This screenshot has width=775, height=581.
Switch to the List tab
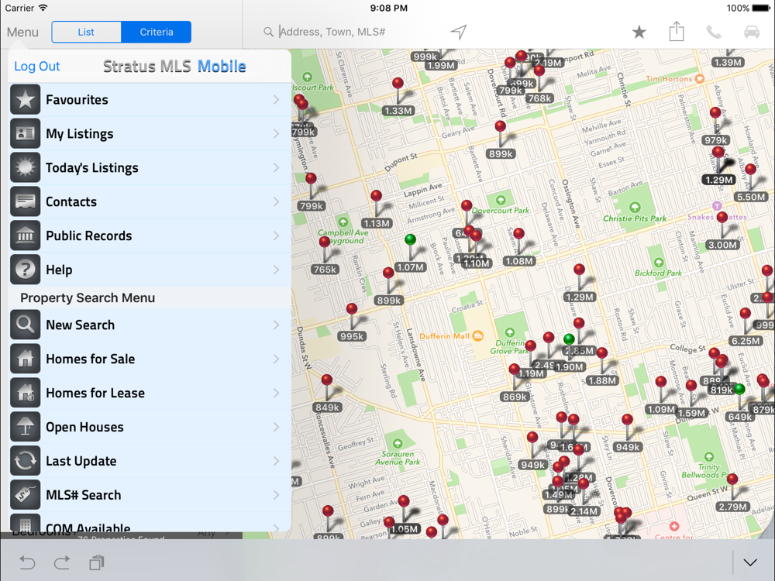[x=87, y=32]
